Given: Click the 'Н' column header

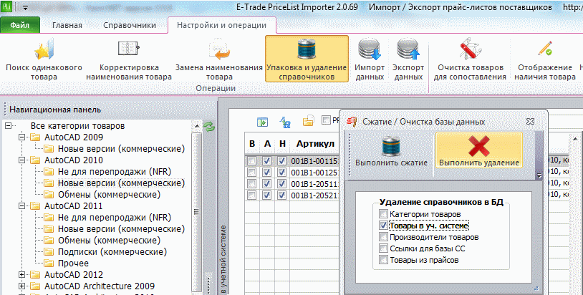Looking at the screenshot, I should click(x=282, y=143).
